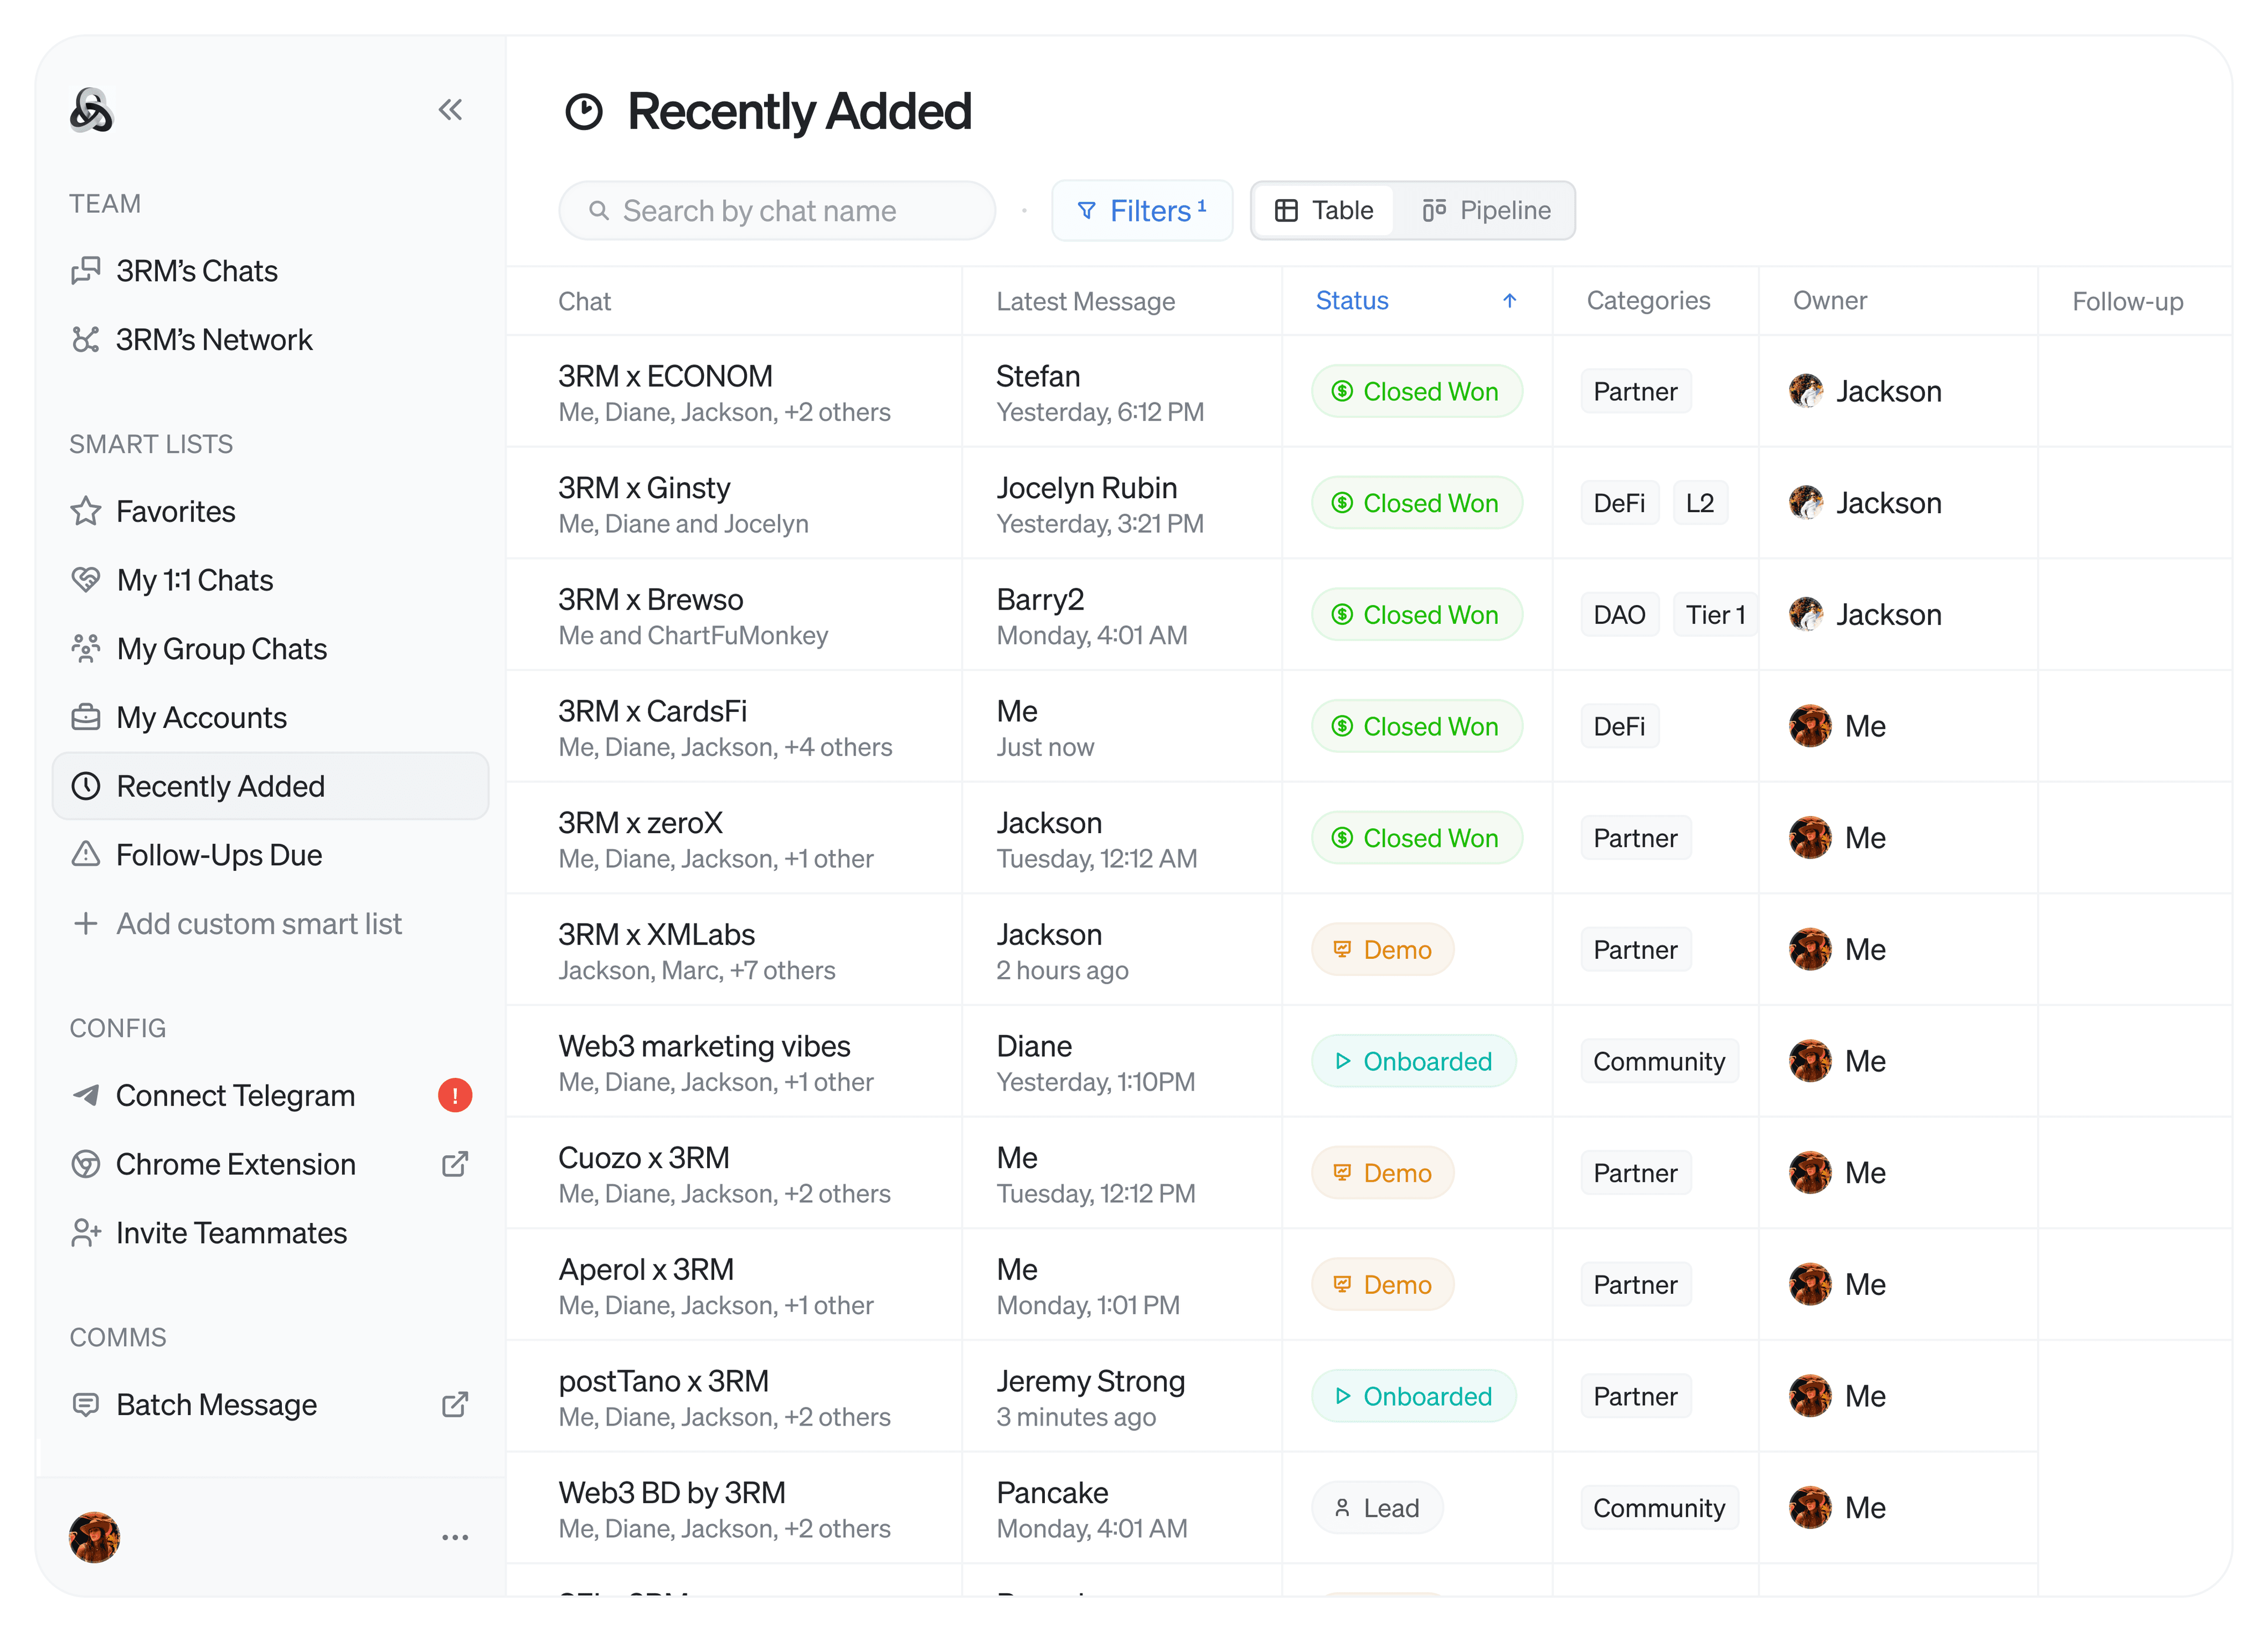This screenshot has width=2268, height=1632.
Task: Change Demo status of 3RM x XMLabs
Action: click(1382, 949)
